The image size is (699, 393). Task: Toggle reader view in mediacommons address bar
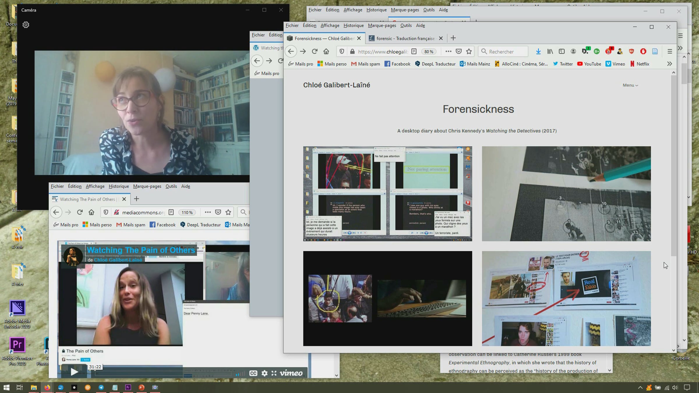point(171,212)
